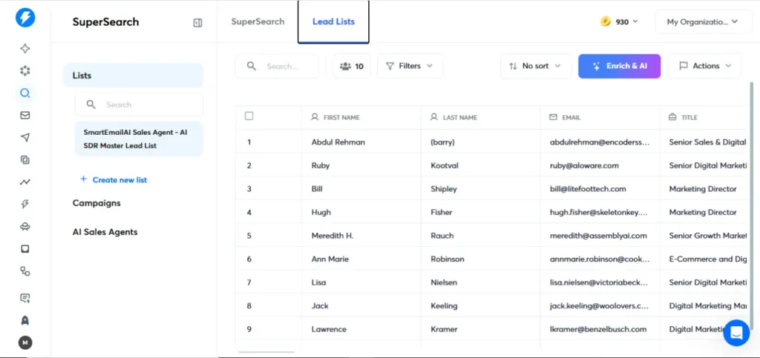Tick the select-all checkbox in table header
Image resolution: width=760 pixels, height=358 pixels.
[249, 116]
